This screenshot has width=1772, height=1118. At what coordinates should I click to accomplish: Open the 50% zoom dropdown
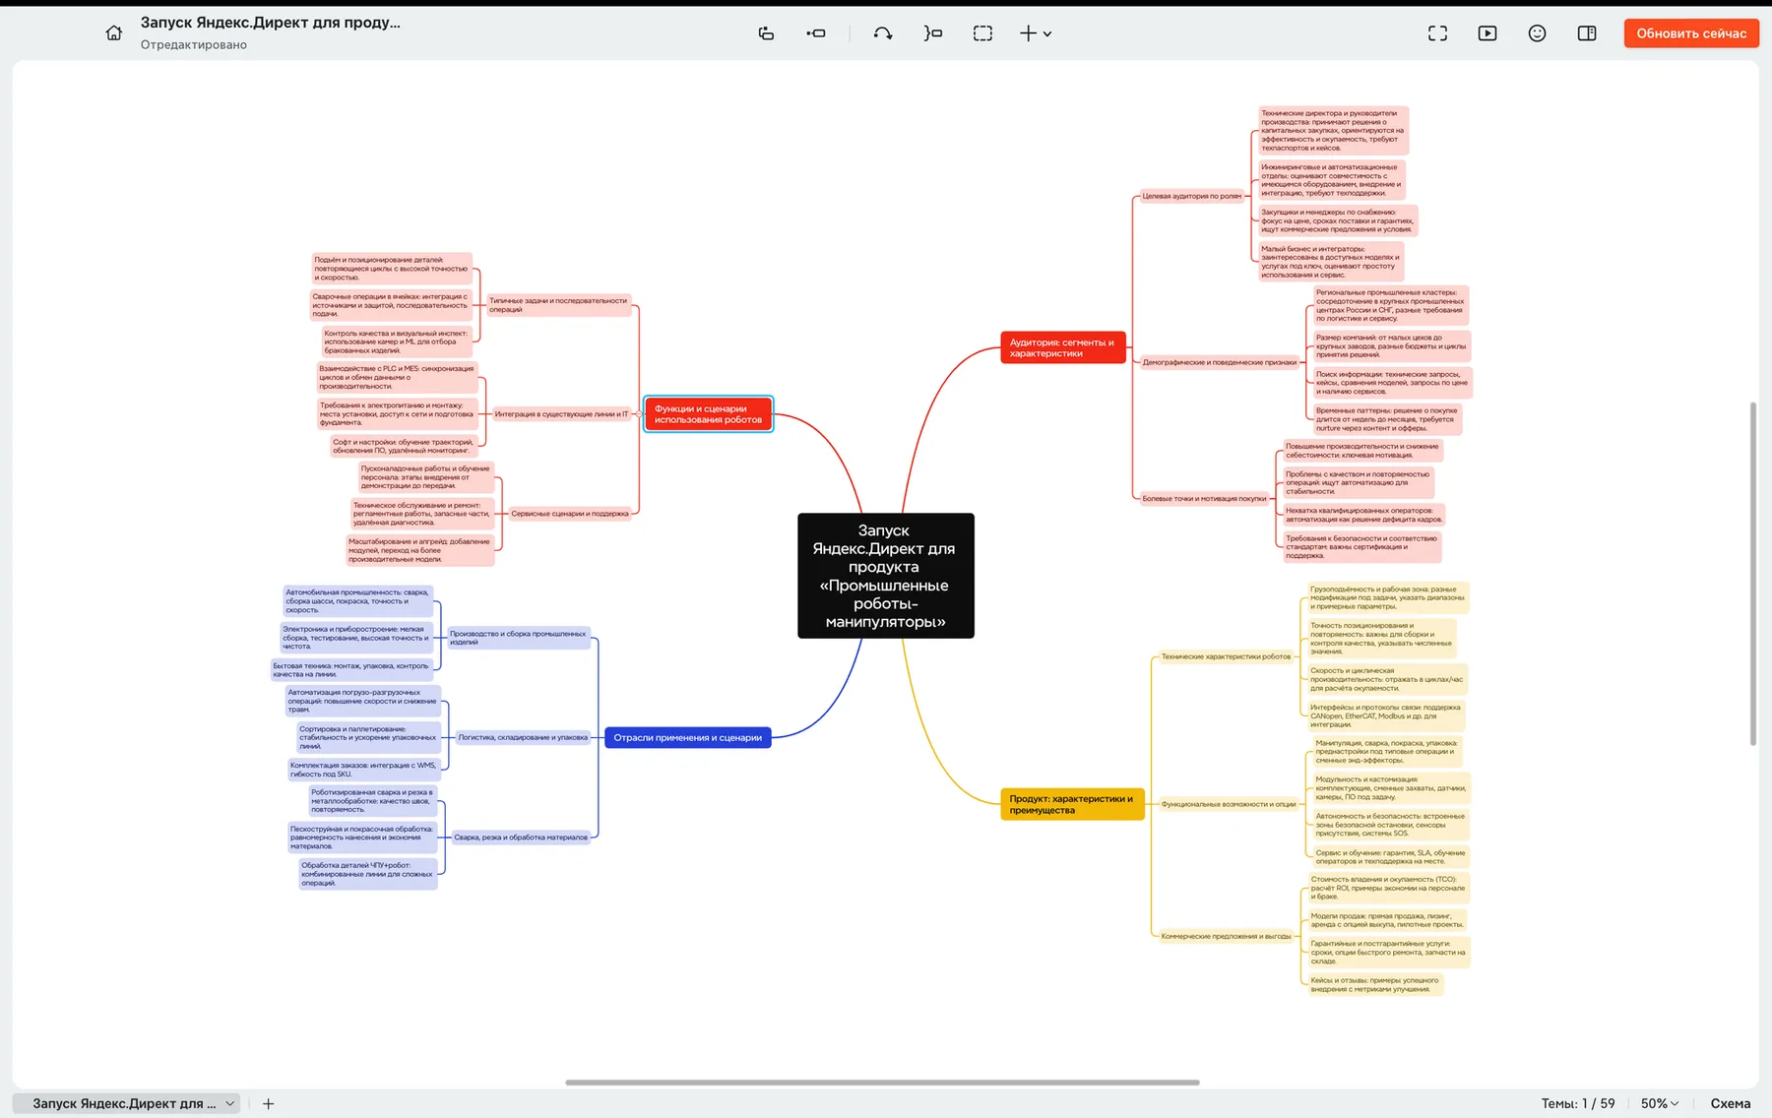pos(1660,1103)
